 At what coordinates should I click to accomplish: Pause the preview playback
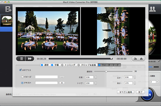tap(21, 59)
